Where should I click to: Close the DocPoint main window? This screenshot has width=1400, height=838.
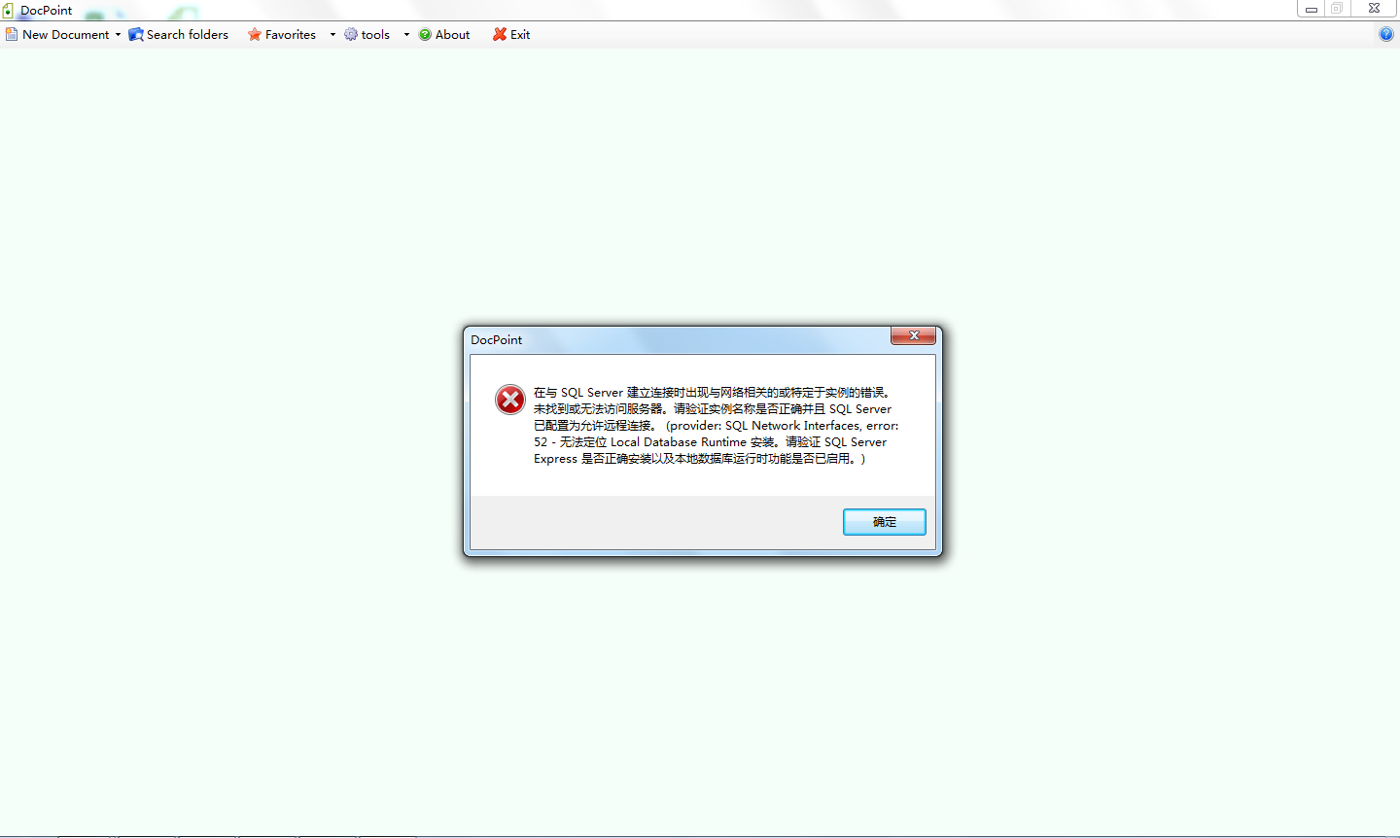point(1374,9)
